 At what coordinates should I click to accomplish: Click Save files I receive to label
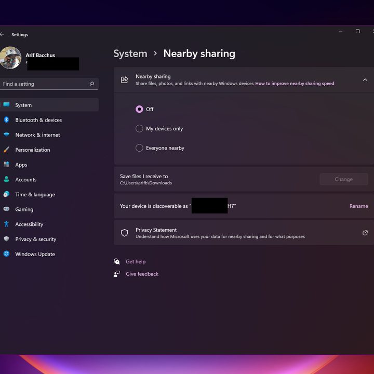tap(144, 176)
